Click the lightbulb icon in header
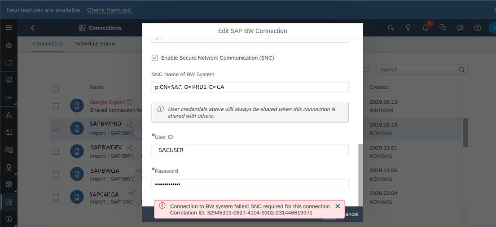 408,28
